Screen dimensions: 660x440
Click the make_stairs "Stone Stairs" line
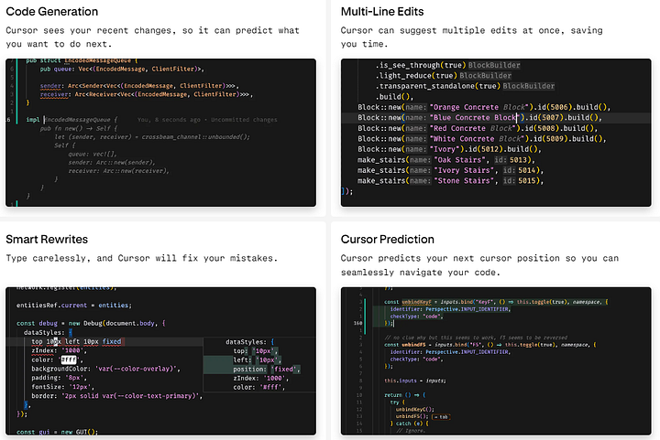pos(450,180)
